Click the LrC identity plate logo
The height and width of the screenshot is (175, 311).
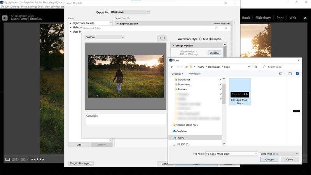tap(5, 18)
